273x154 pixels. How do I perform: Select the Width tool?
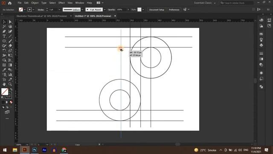click(4, 55)
